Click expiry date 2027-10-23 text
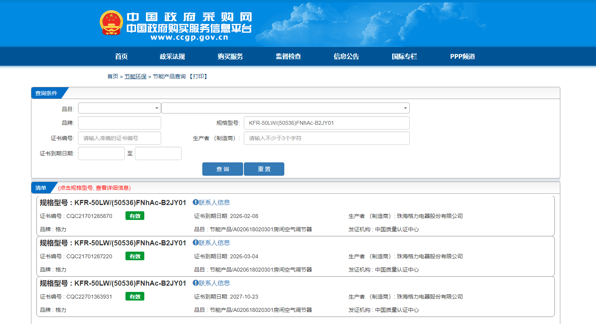 pos(244,297)
